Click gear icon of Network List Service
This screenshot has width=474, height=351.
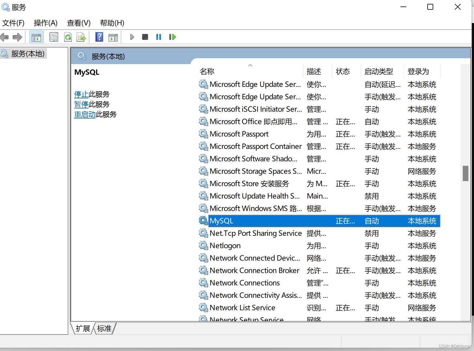[x=203, y=308]
